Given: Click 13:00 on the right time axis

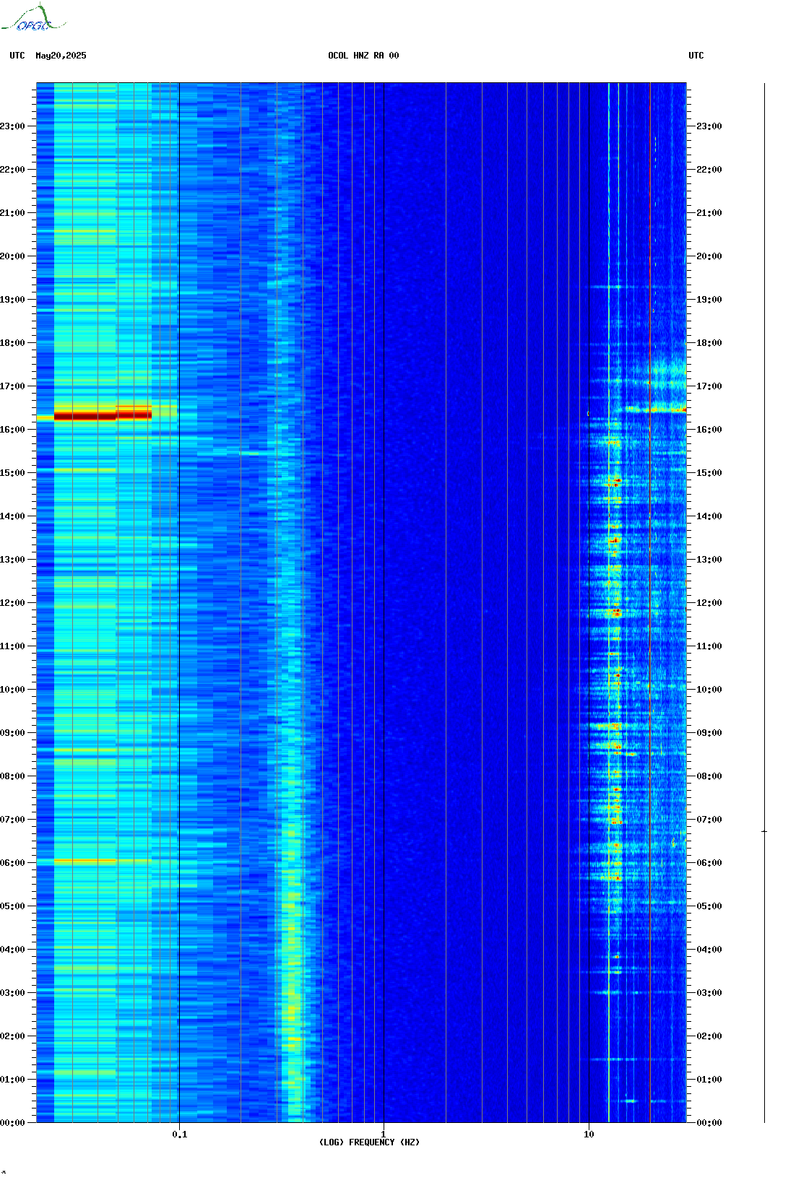Looking at the screenshot, I should [x=709, y=560].
